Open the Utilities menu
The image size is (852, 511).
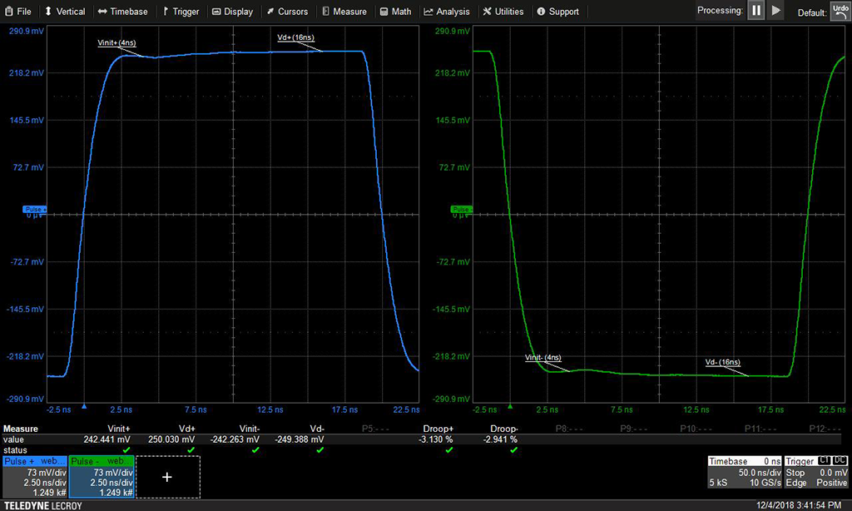tap(503, 12)
